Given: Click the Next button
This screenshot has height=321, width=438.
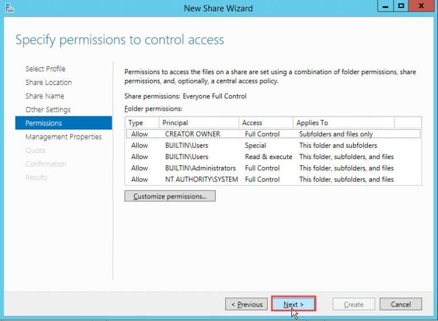Looking at the screenshot, I should tap(293, 304).
